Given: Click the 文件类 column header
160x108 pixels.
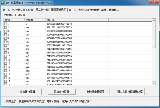Looking at the screenshot, I should 35,20.
